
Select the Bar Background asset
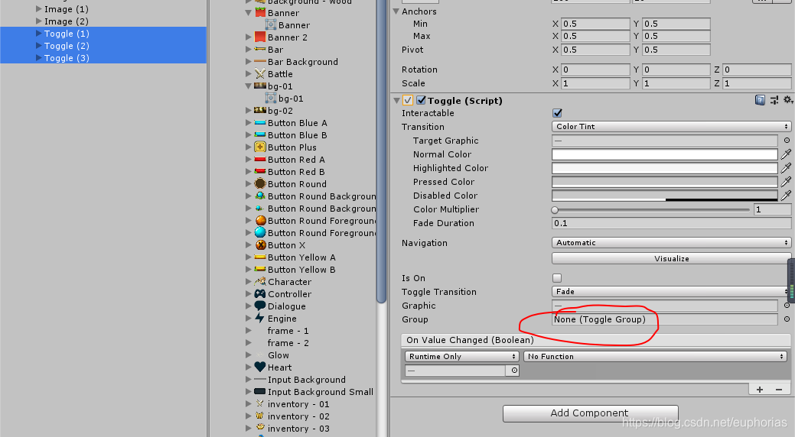[303, 62]
